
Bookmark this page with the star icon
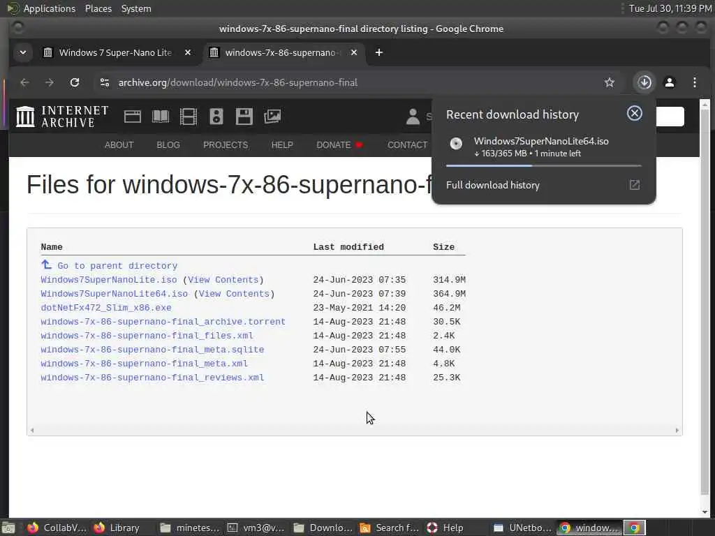tap(609, 82)
